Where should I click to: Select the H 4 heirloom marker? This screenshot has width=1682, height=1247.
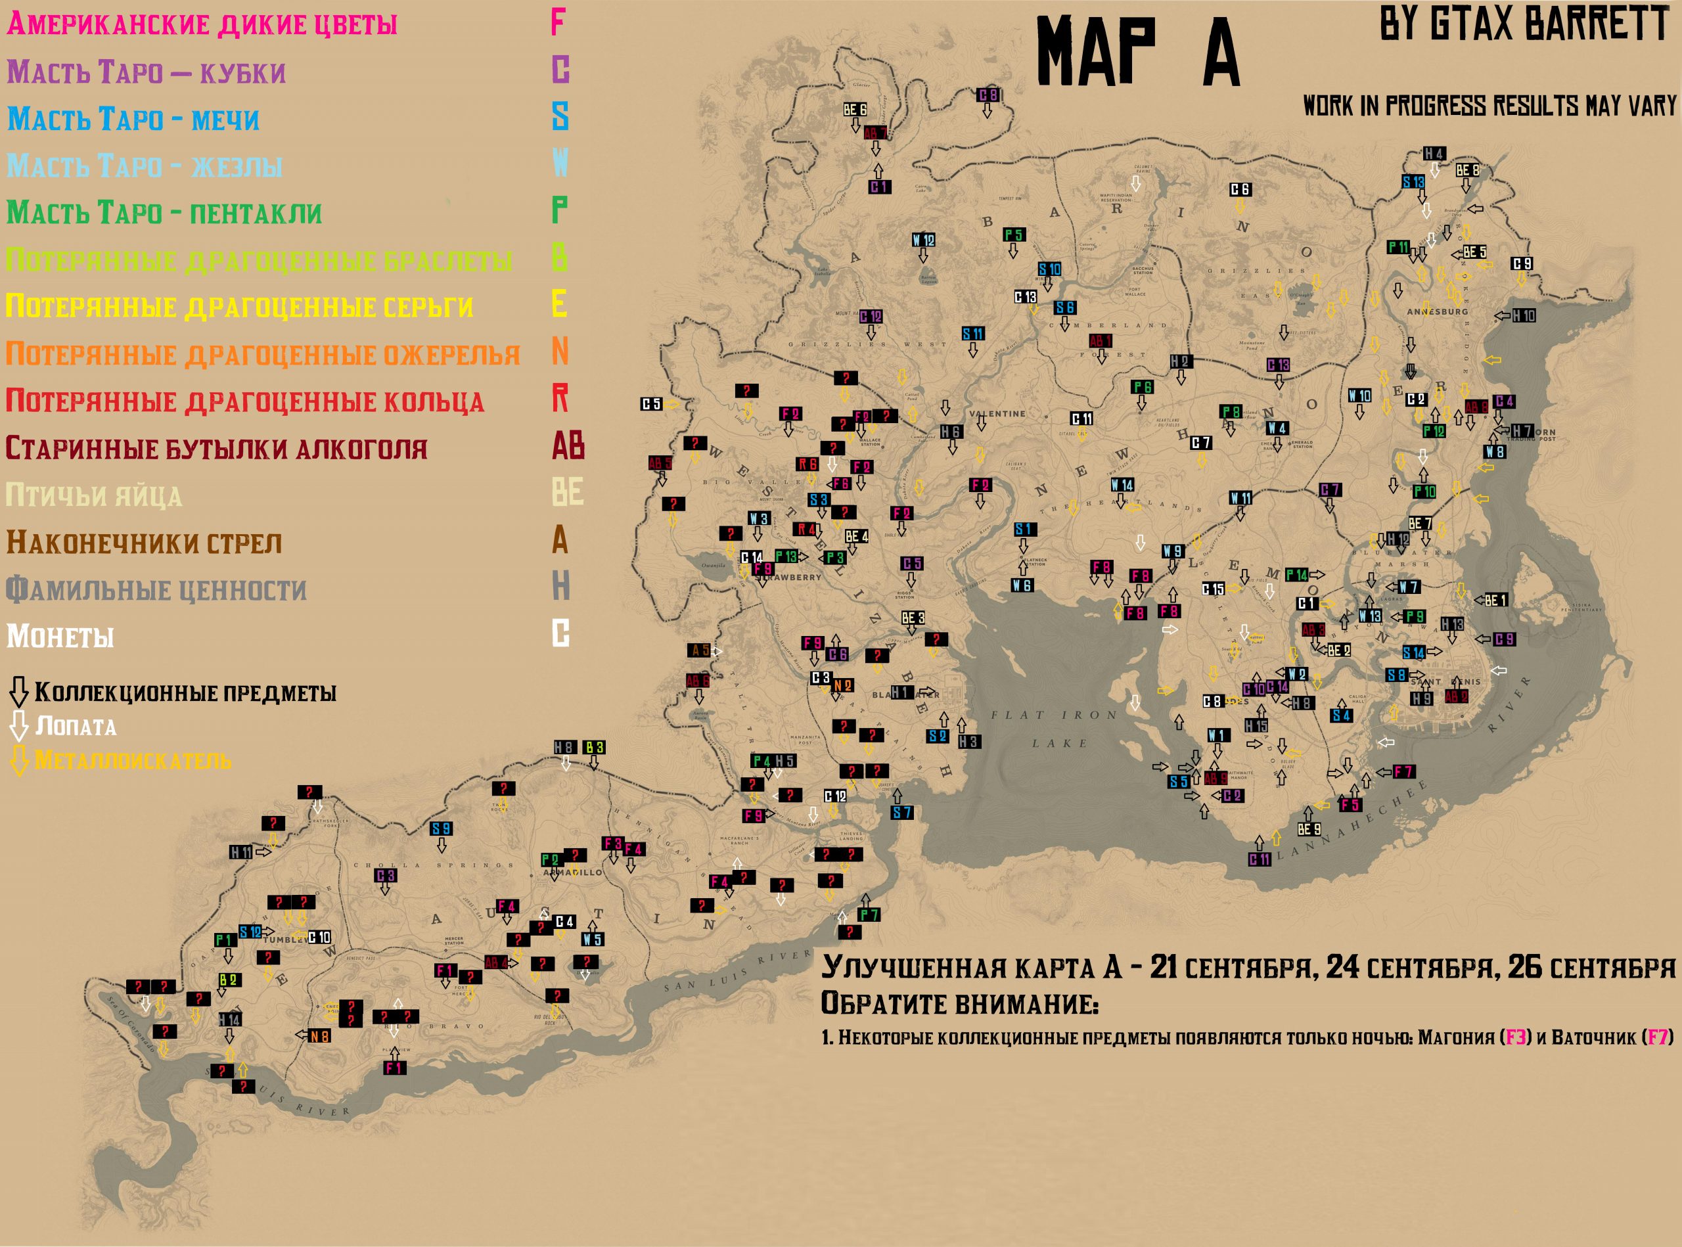click(x=1434, y=154)
